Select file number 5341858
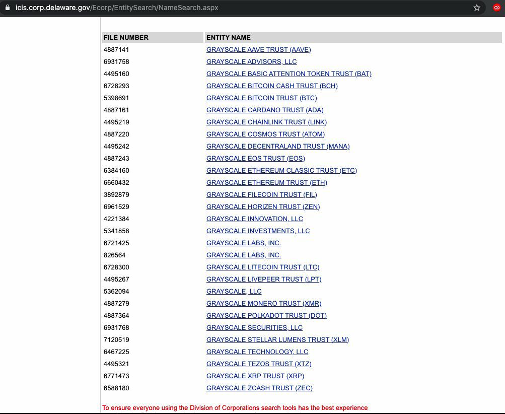The width and height of the screenshot is (505, 414). [116, 231]
